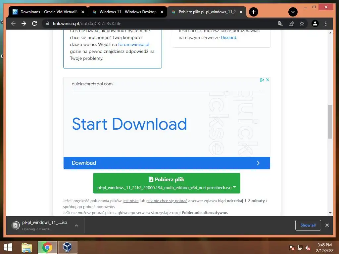Click the Show all downloads button
This screenshot has width=339, height=254.
(308, 225)
